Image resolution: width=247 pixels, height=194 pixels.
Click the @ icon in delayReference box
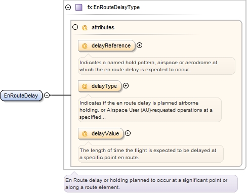click(85, 45)
